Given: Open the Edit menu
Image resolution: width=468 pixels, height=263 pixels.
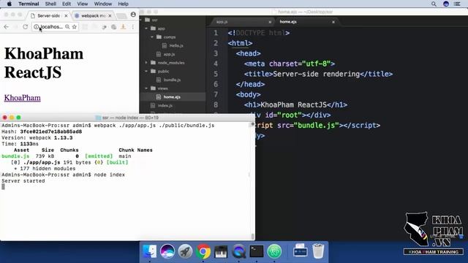Looking at the screenshot, I should coord(67,4).
